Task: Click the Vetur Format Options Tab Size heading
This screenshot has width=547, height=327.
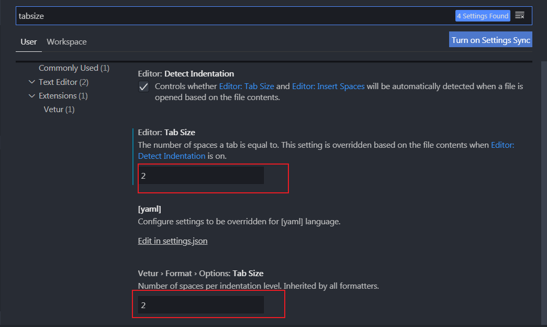Action: 200,273
